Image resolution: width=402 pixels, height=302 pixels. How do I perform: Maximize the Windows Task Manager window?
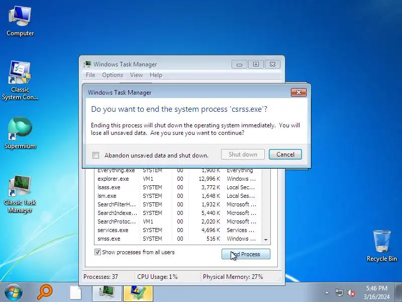[x=256, y=64]
